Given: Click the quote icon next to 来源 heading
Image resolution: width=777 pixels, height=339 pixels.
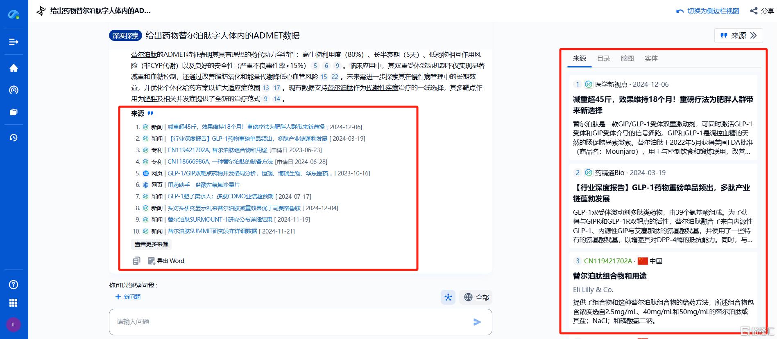Looking at the screenshot, I should [150, 113].
